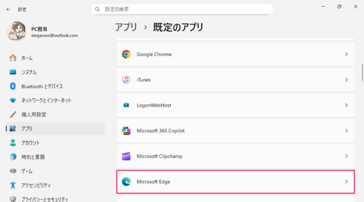This screenshot has width=364, height=202.
Task: Expand the Google Chrome row chevron
Action: pyautogui.click(x=346, y=54)
